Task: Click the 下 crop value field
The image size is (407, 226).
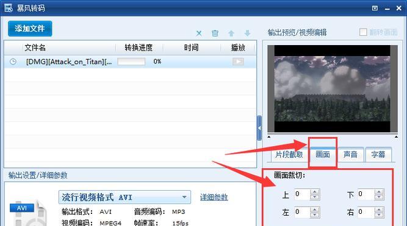Action: click(366, 194)
